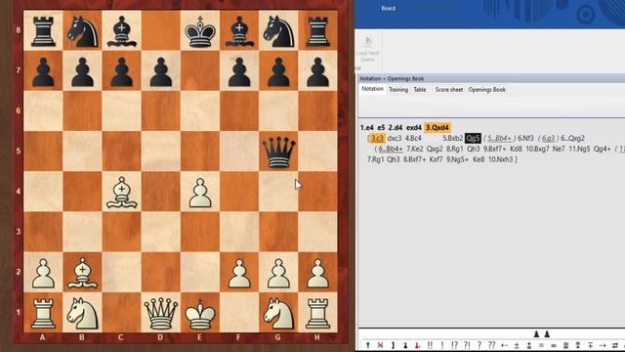Annotate the move as dubious with ?!
This screenshot has width=625, height=352.
[467, 345]
